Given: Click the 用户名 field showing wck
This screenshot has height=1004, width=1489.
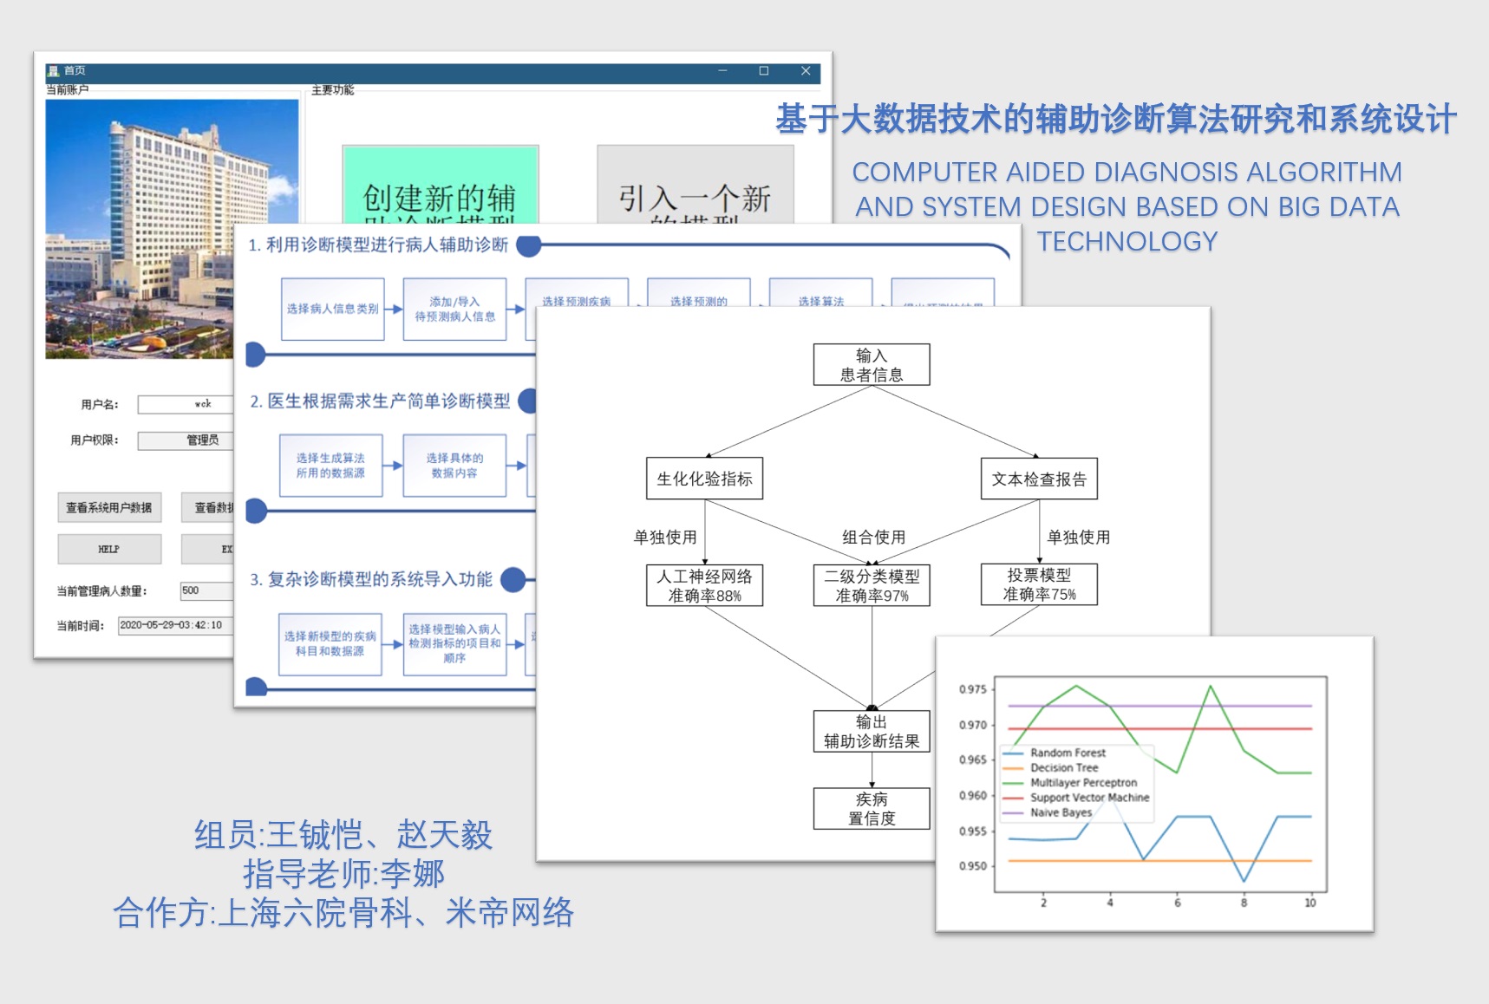Looking at the screenshot, I should (x=186, y=404).
